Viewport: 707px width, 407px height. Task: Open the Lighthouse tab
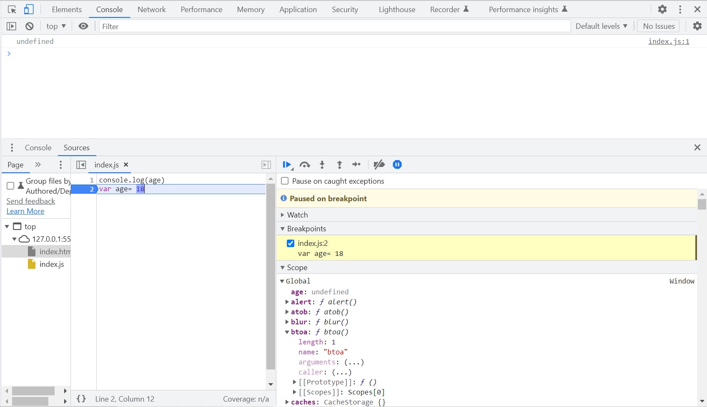397,9
